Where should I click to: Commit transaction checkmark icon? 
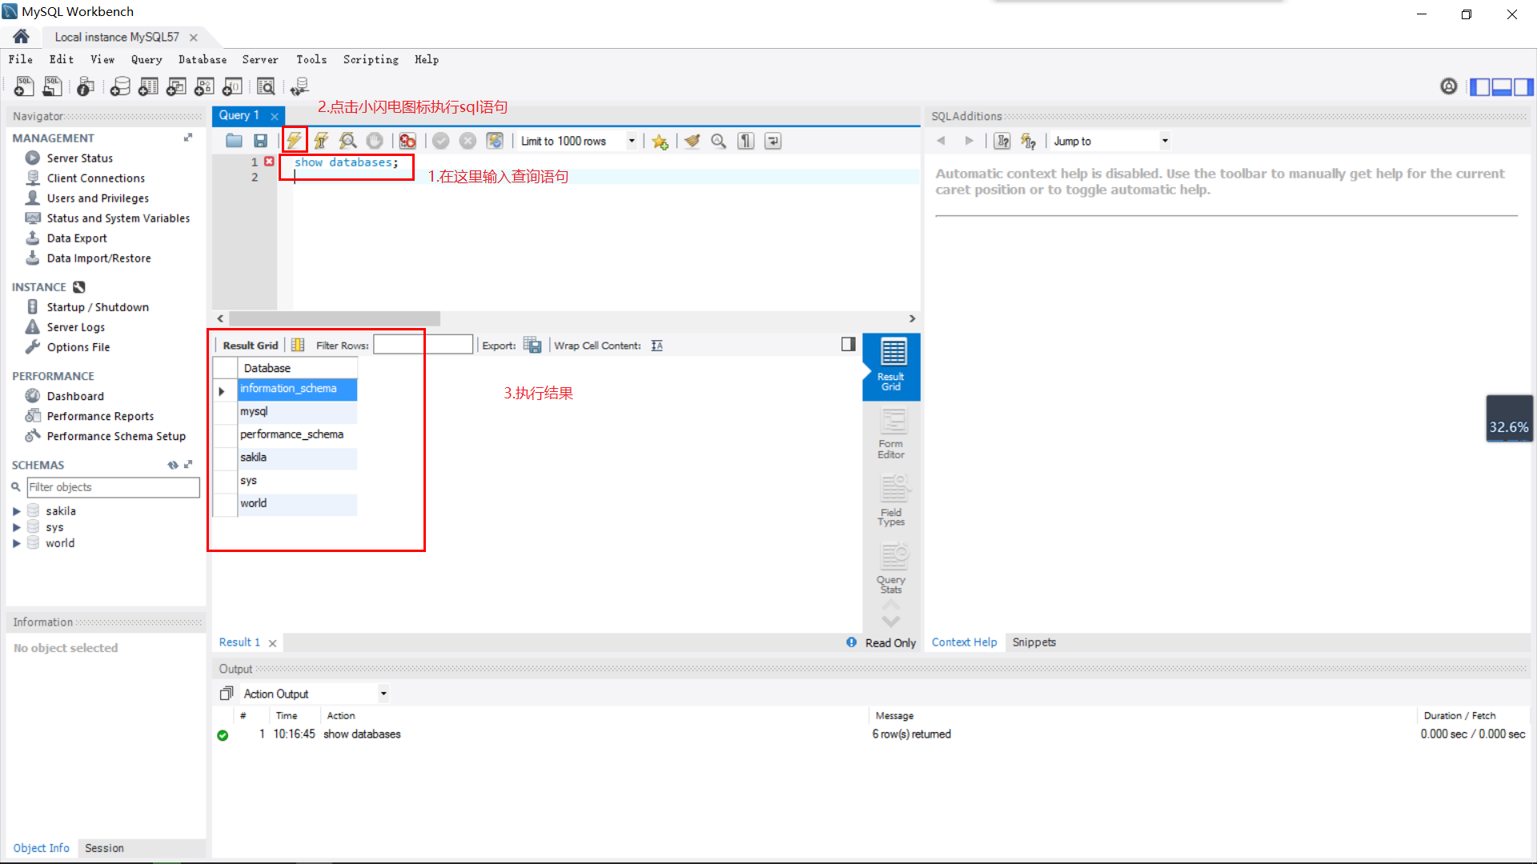pos(440,141)
